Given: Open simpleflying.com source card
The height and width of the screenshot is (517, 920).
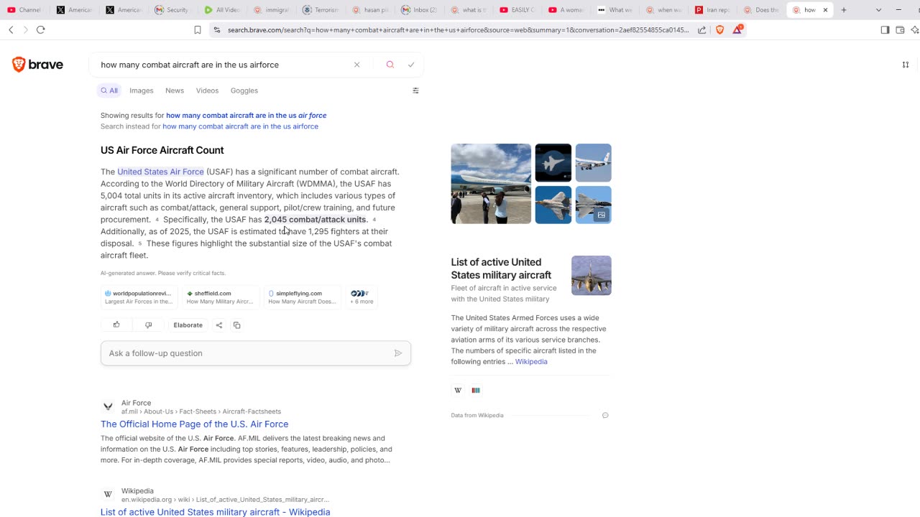Looking at the screenshot, I should pyautogui.click(x=303, y=297).
